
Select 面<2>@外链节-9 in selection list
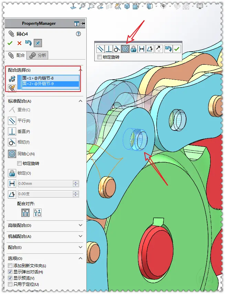[x=50, y=84]
